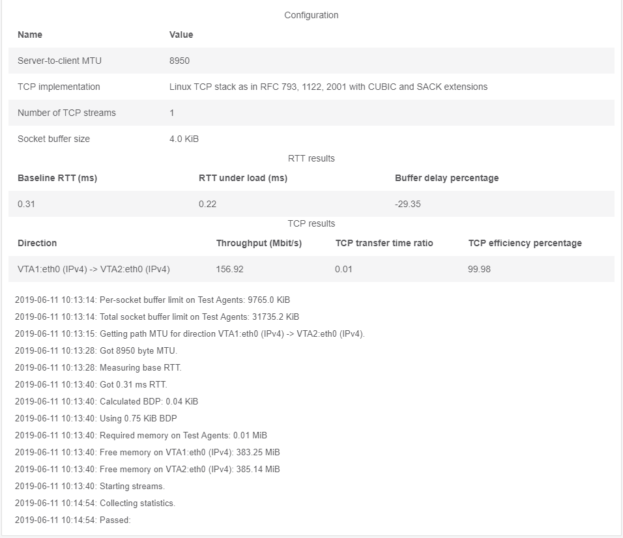The height and width of the screenshot is (538, 623).
Task: Click the TCP implementation description text
Action: tap(328, 87)
